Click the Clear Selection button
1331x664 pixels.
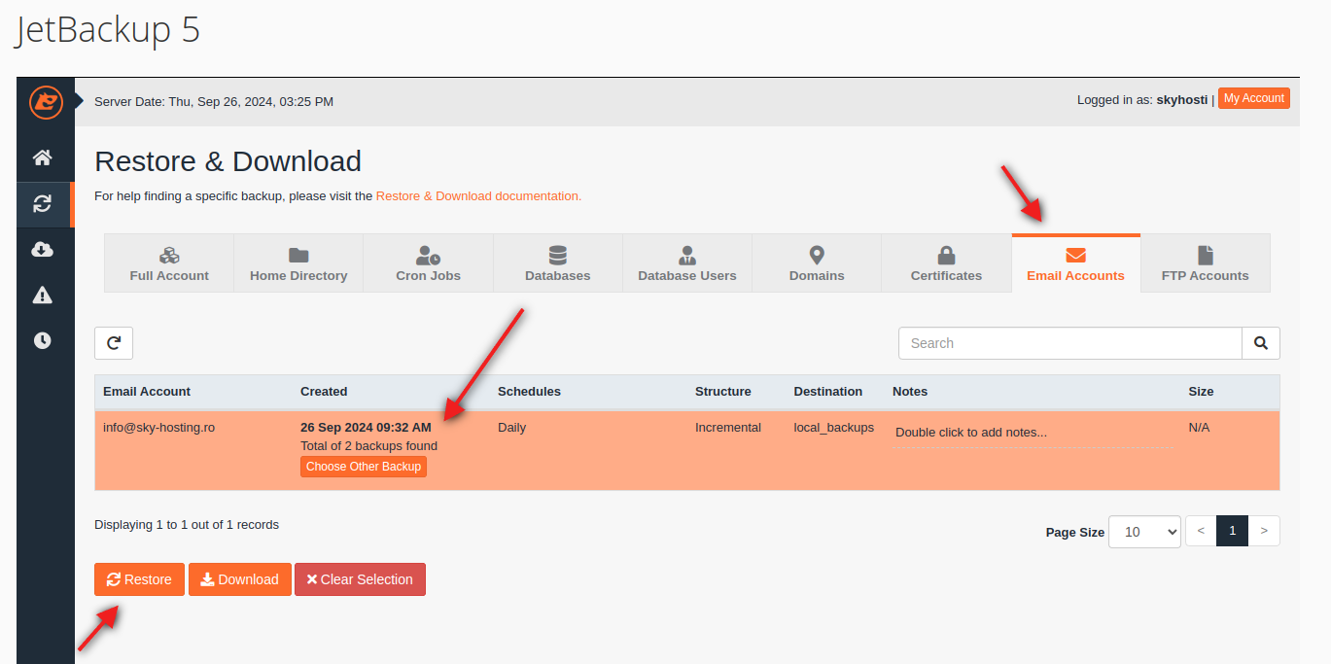coord(360,579)
